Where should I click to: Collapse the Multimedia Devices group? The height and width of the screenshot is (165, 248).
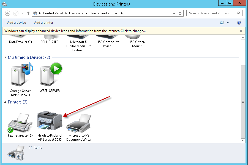pos(6,57)
